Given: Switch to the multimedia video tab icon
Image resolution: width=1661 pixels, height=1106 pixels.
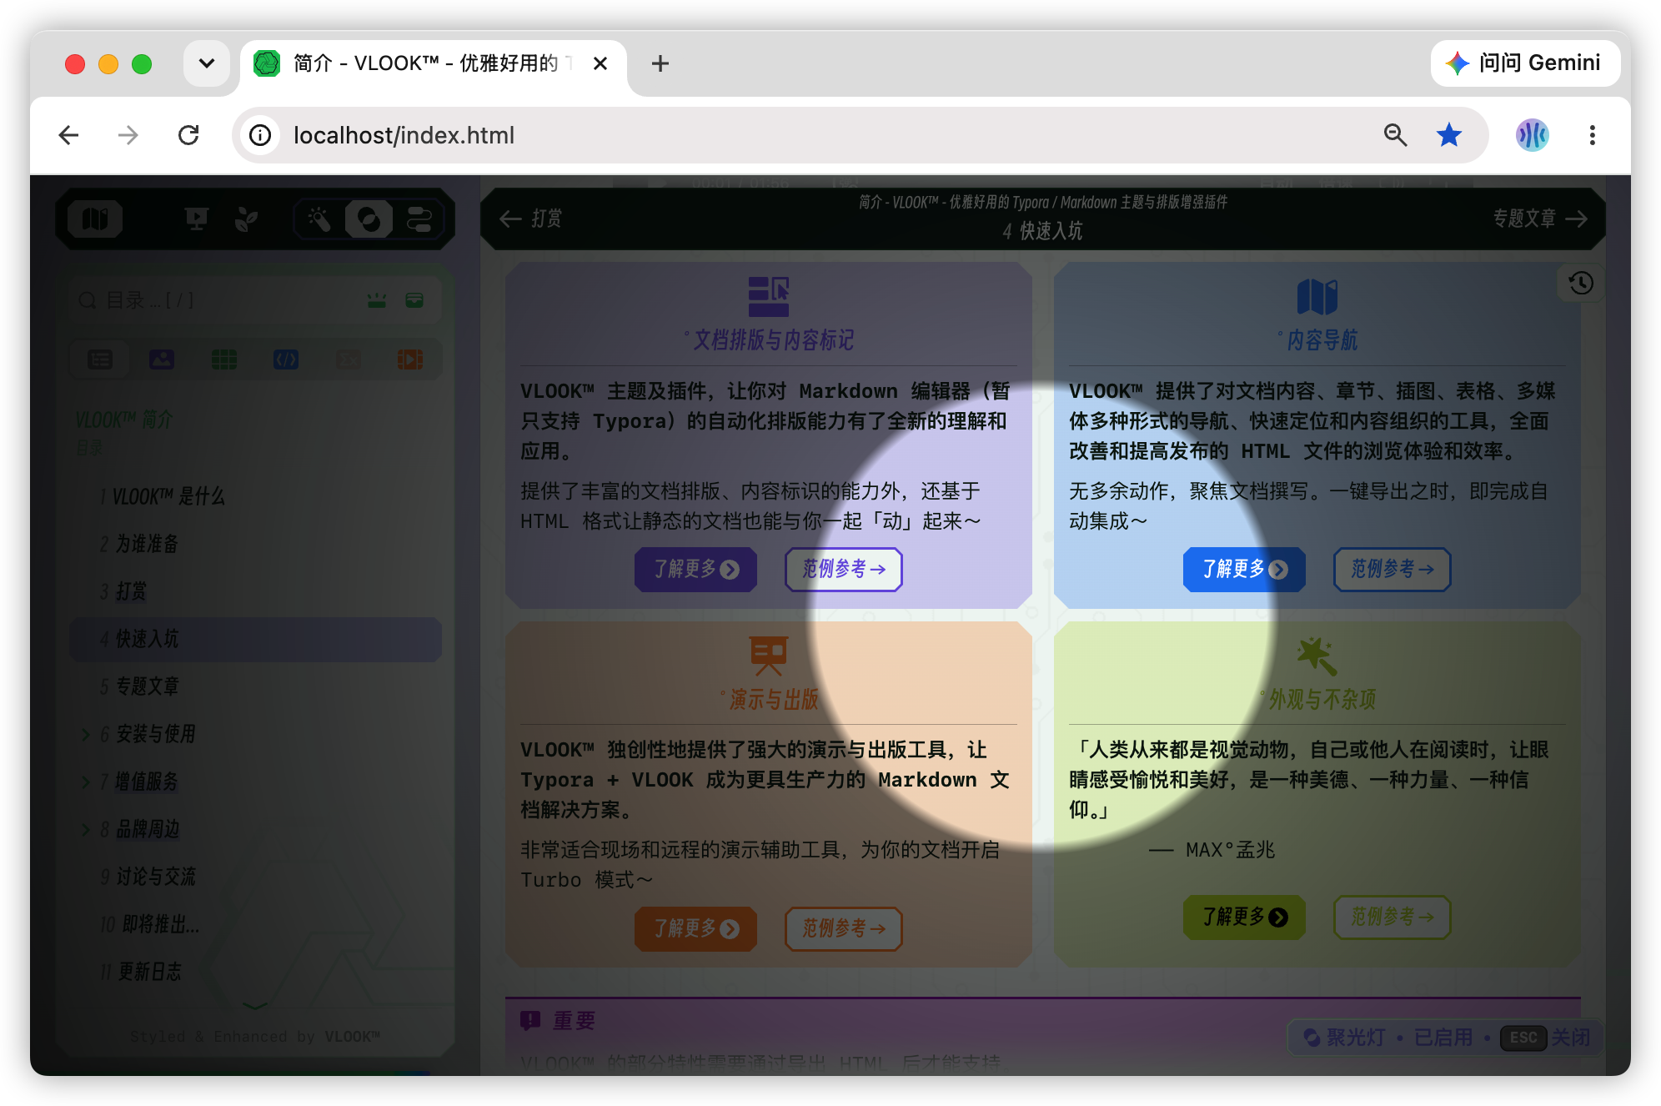Looking at the screenshot, I should tap(409, 359).
